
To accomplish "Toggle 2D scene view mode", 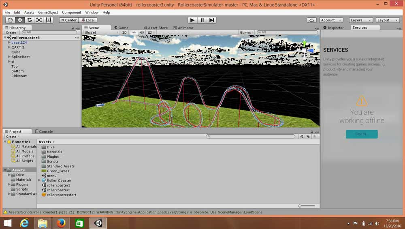I will tap(124, 32).
